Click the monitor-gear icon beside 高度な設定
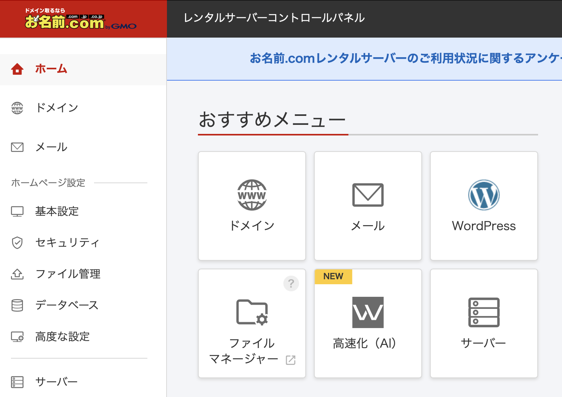 click(17, 337)
